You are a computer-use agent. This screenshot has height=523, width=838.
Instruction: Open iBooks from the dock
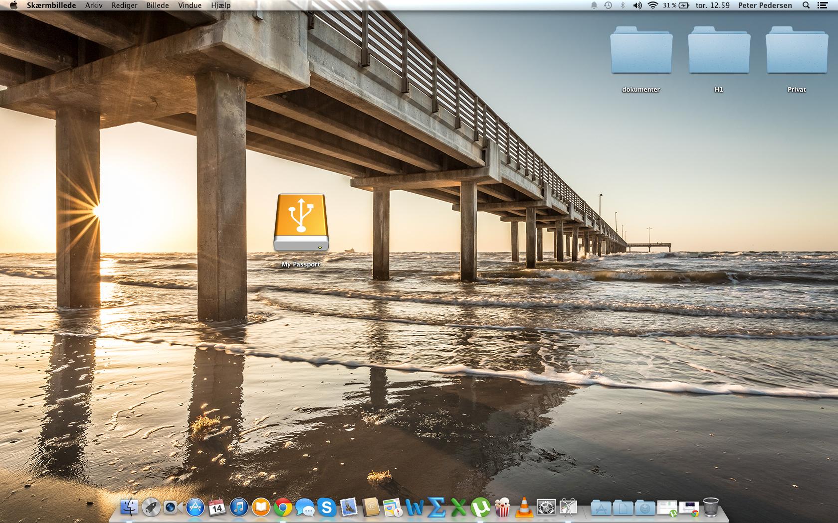[261, 508]
